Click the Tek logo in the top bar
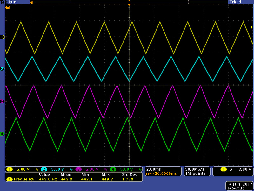 4,2
